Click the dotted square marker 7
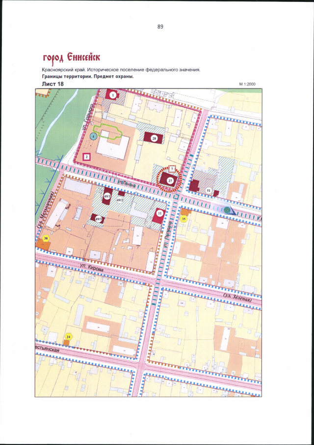 point(172,169)
